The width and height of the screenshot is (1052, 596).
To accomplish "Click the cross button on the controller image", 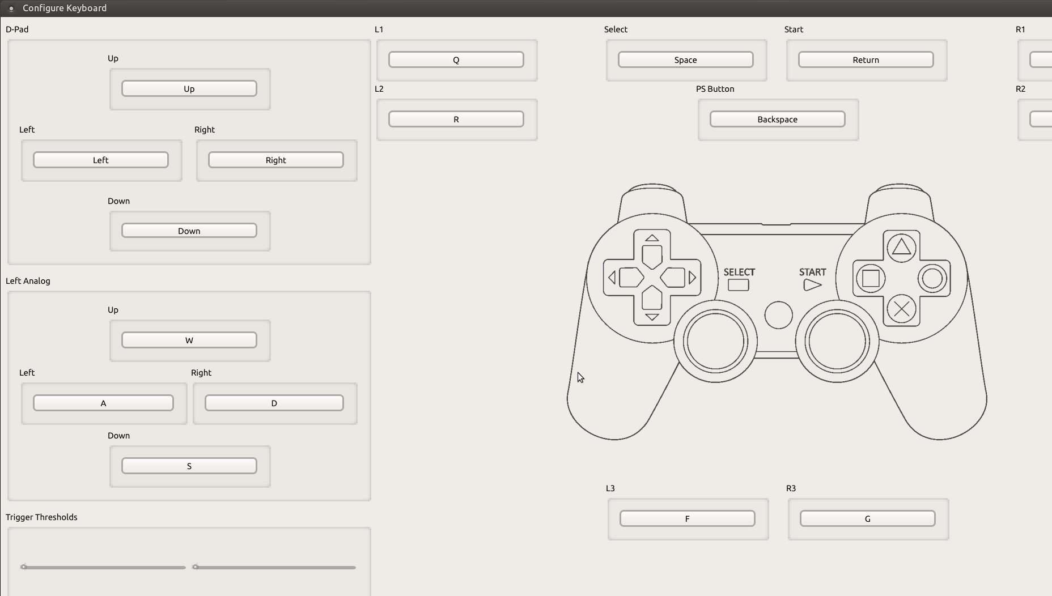I will [901, 309].
